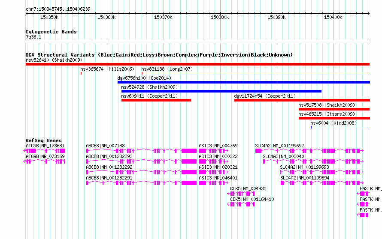Click the nsv831188 (Wong2007) variant line
Viewport: 382px width, 239px height.
coord(256,73)
